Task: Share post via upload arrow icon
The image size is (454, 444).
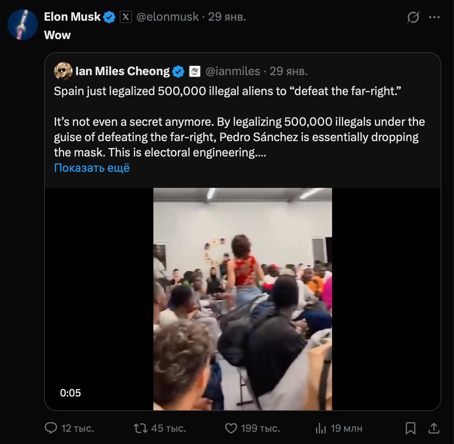Action: [434, 428]
